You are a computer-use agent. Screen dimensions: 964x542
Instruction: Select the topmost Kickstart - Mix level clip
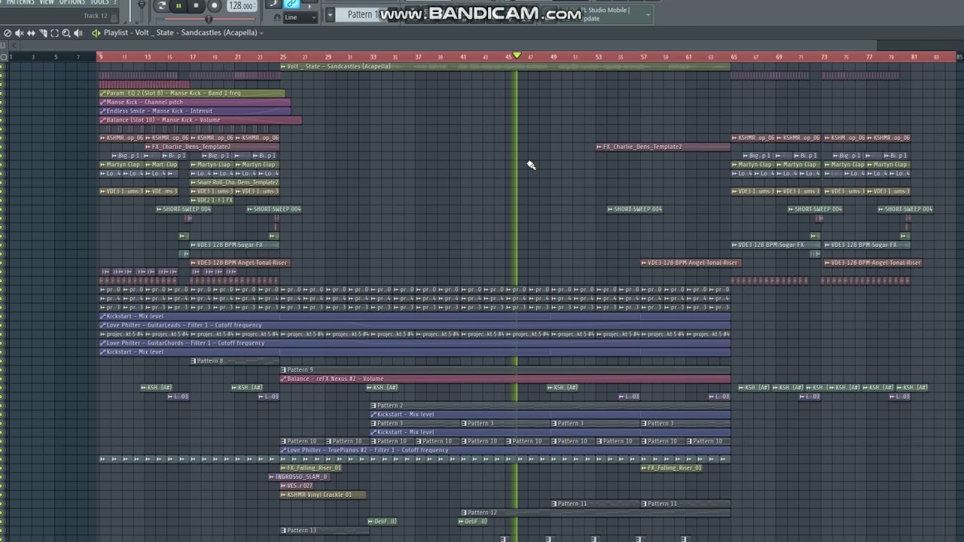(415, 316)
